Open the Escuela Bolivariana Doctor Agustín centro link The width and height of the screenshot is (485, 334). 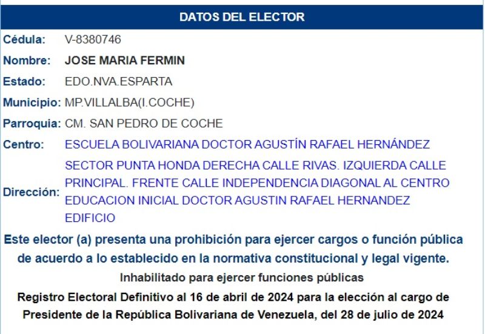click(247, 144)
